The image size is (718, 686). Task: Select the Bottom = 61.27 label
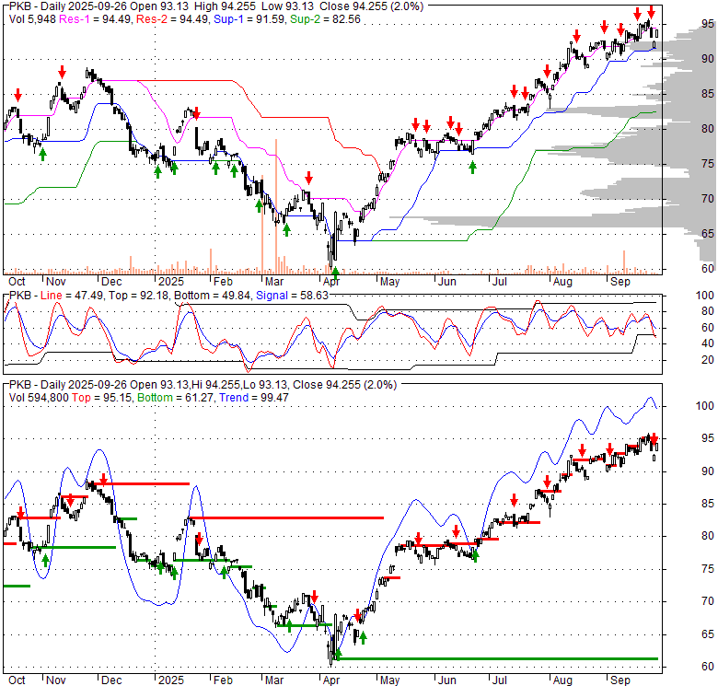(x=176, y=398)
